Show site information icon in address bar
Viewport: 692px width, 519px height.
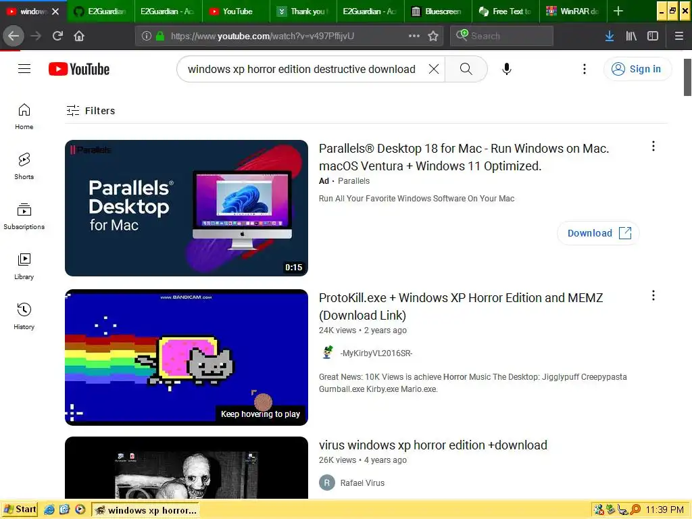pos(147,36)
